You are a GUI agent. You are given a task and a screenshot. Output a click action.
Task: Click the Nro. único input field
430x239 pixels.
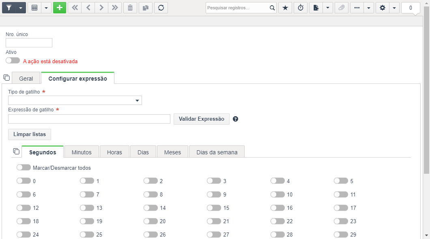29,43
